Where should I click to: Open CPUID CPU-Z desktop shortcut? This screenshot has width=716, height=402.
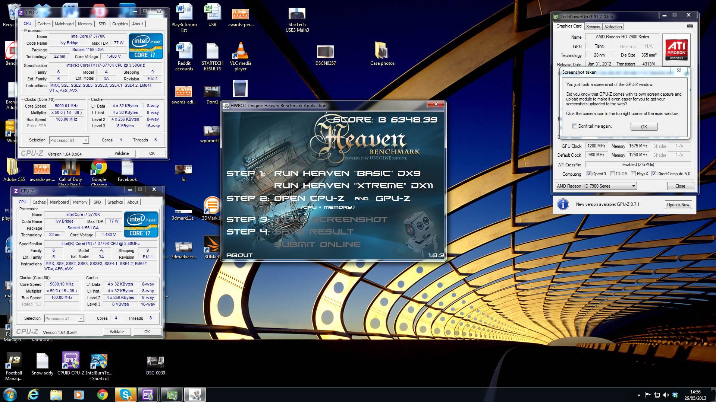(71, 363)
